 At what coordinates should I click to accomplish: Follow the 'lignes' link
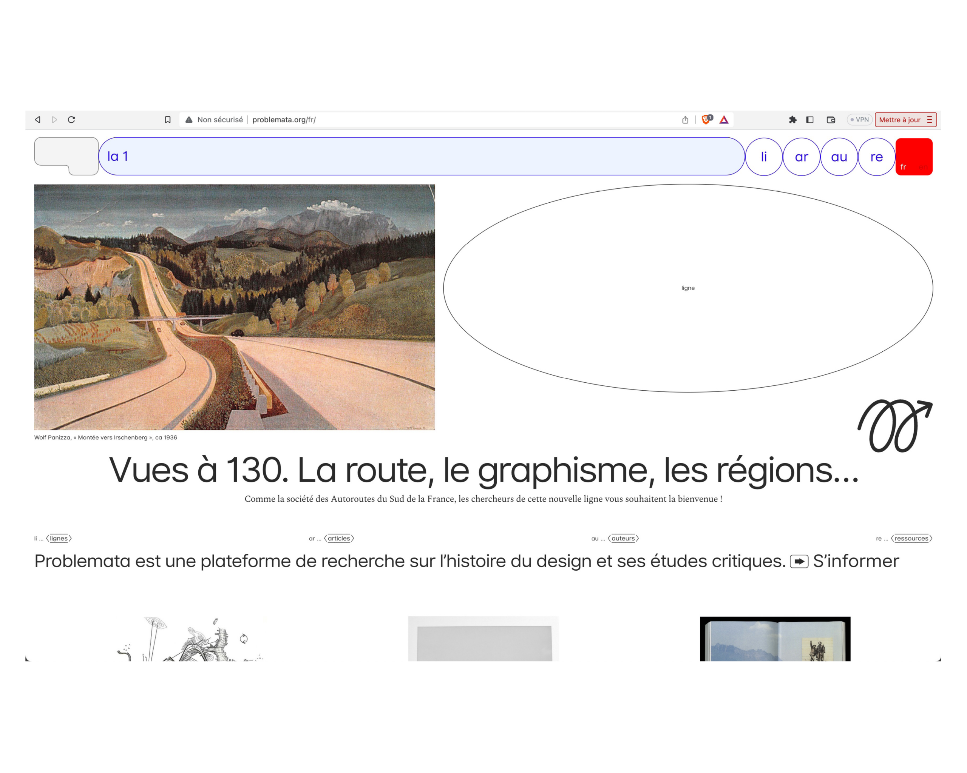pyautogui.click(x=59, y=538)
